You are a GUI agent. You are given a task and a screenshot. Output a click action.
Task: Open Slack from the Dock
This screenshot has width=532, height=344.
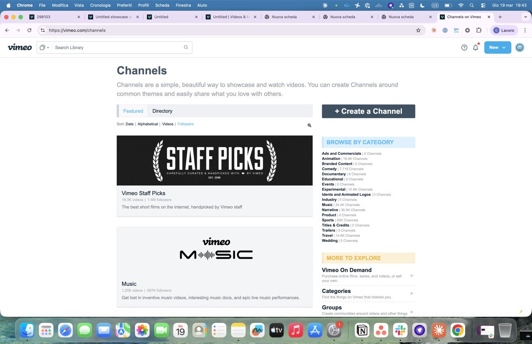click(400, 330)
